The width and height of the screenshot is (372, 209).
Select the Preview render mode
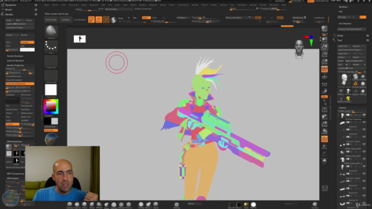point(27,42)
